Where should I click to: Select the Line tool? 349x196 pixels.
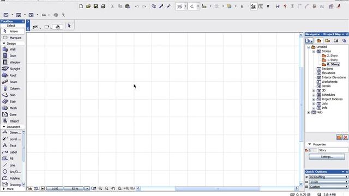[x=11, y=166]
